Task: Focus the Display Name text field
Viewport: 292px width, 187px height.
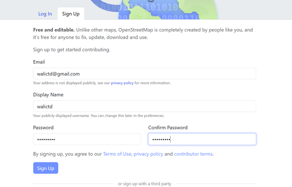Action: tap(145, 106)
